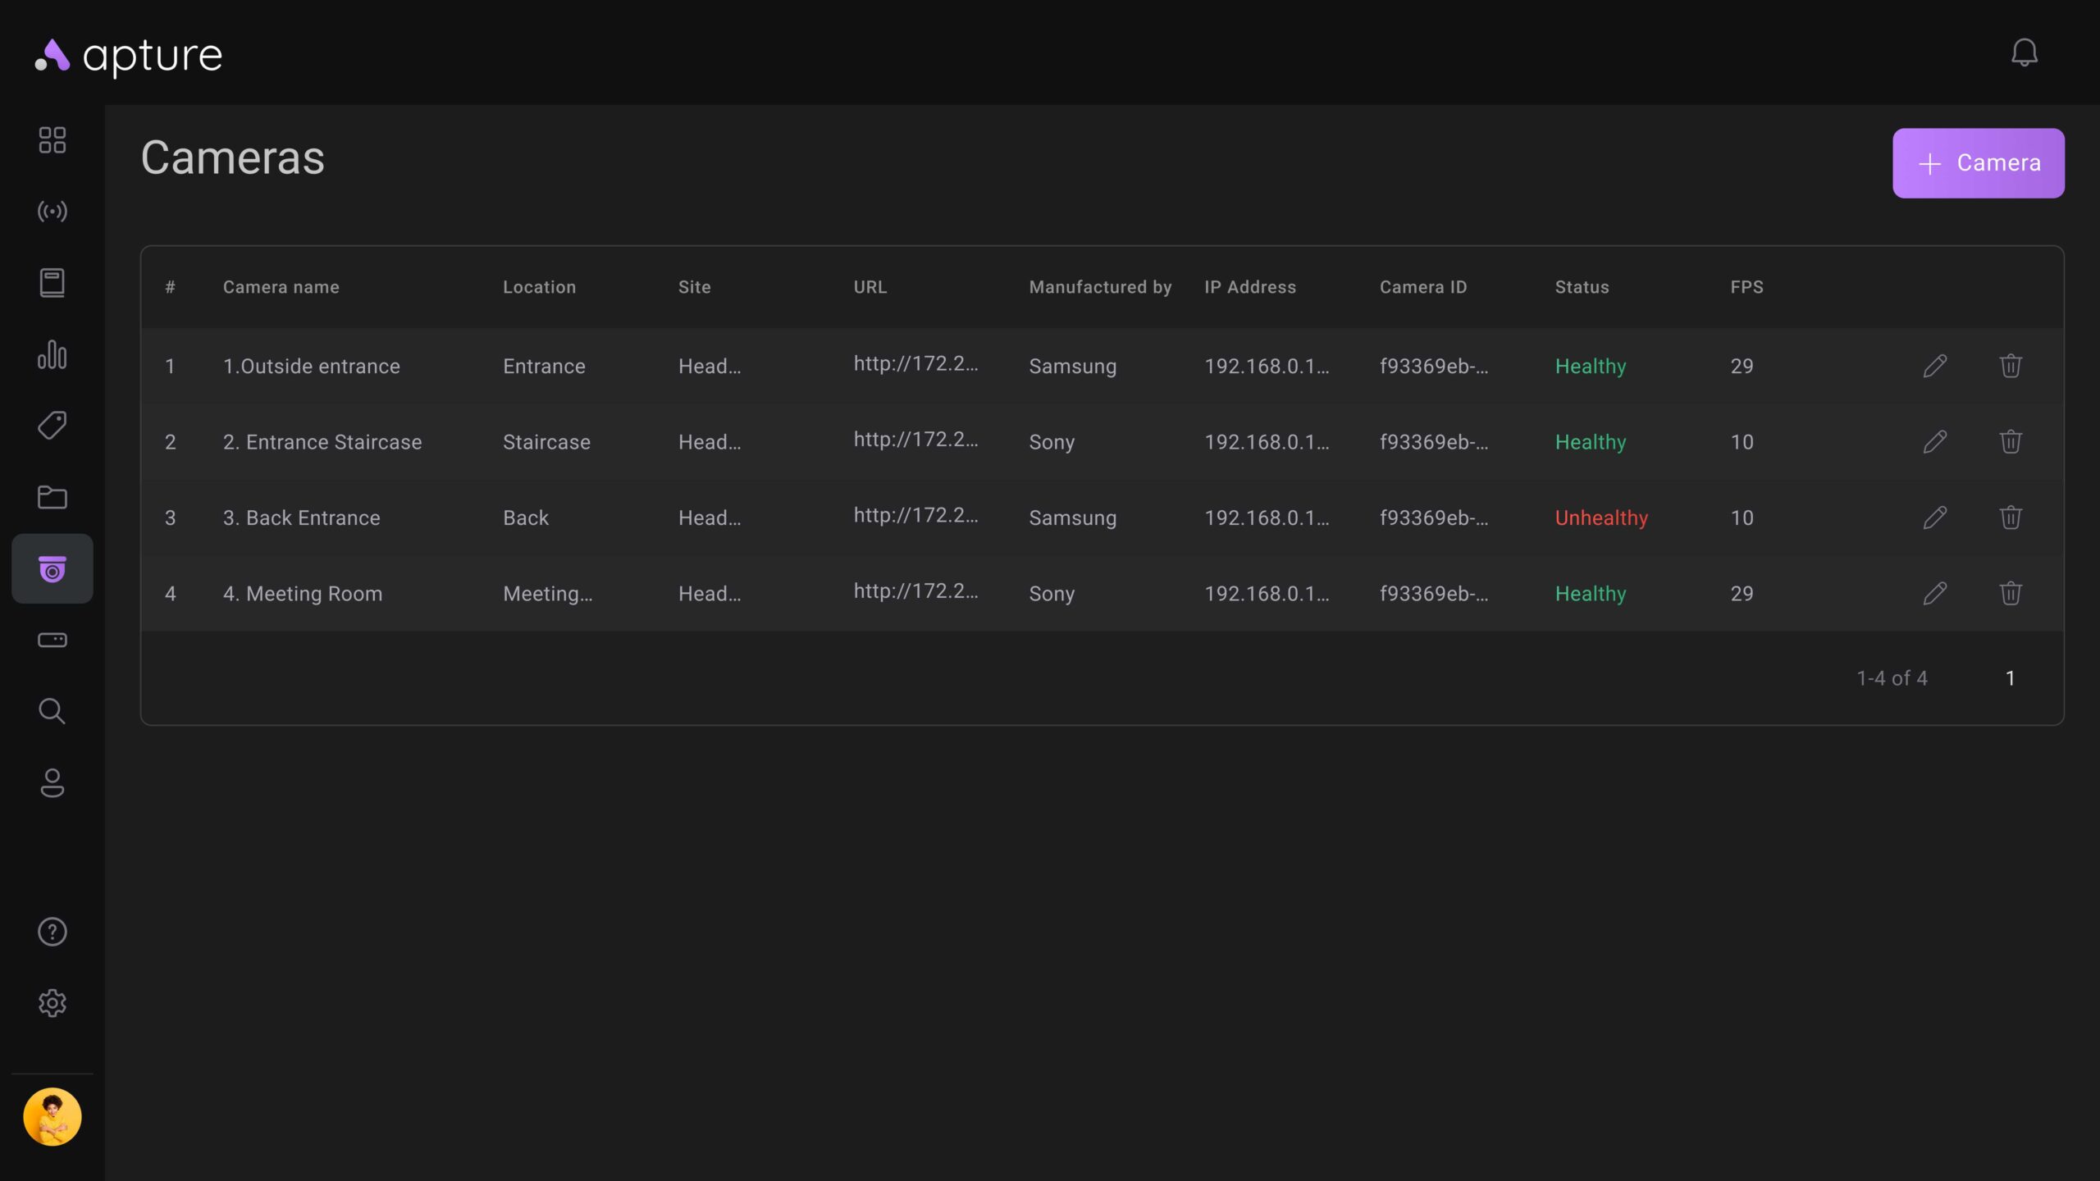Click the Status column header

point(1582,287)
